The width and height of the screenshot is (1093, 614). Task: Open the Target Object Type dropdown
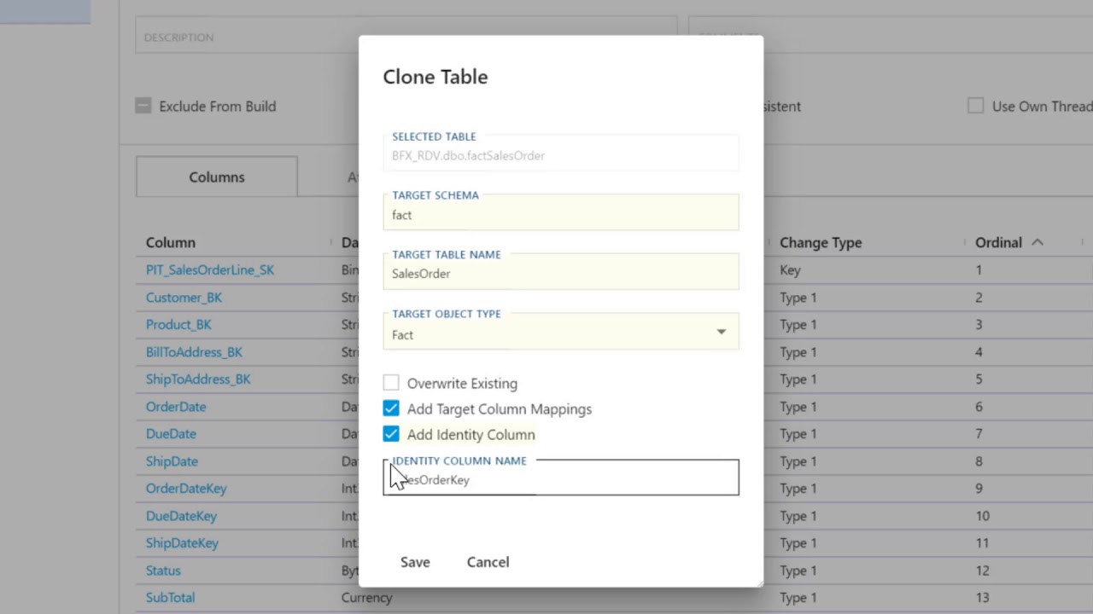561,332
